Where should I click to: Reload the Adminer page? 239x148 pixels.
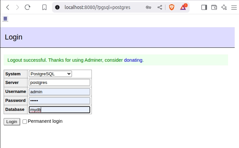coord(28,7)
